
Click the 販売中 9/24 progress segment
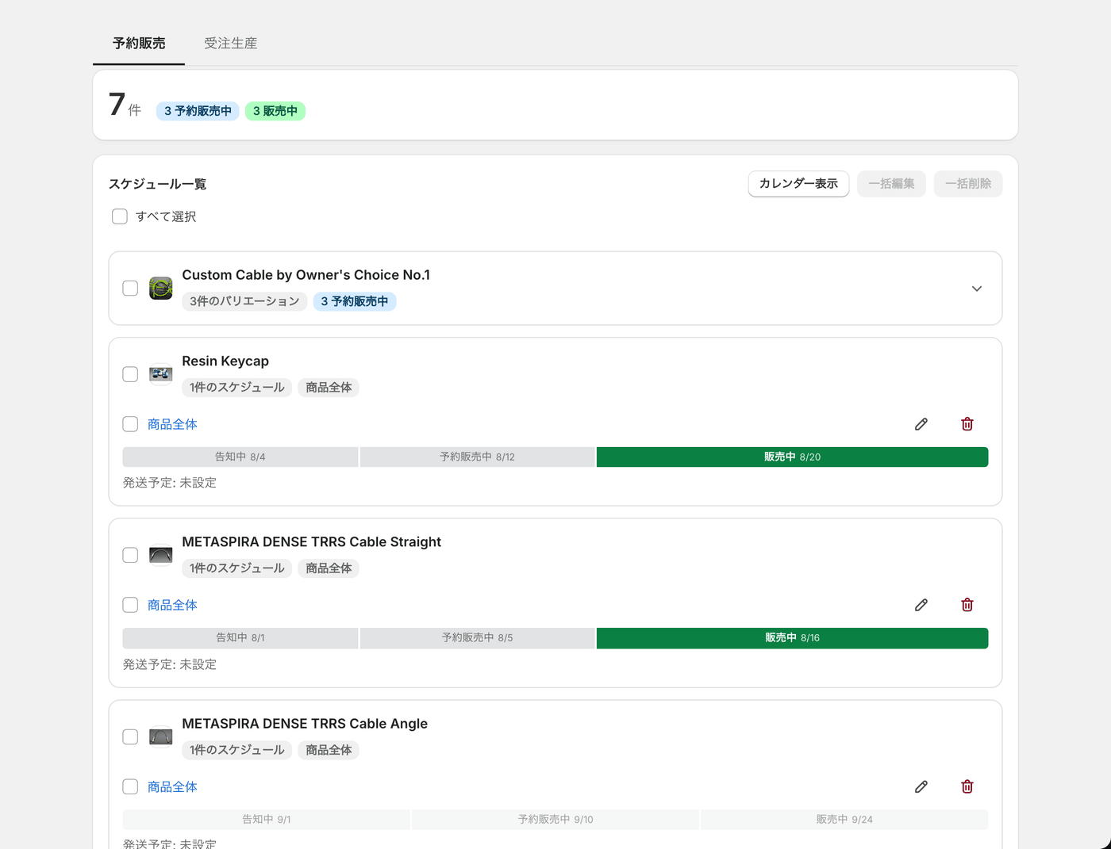[x=844, y=820]
